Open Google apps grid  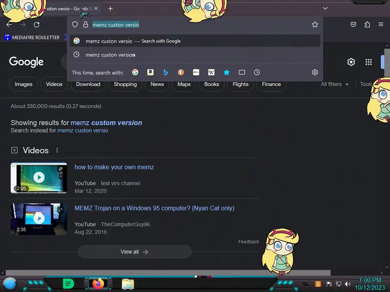tap(369, 62)
